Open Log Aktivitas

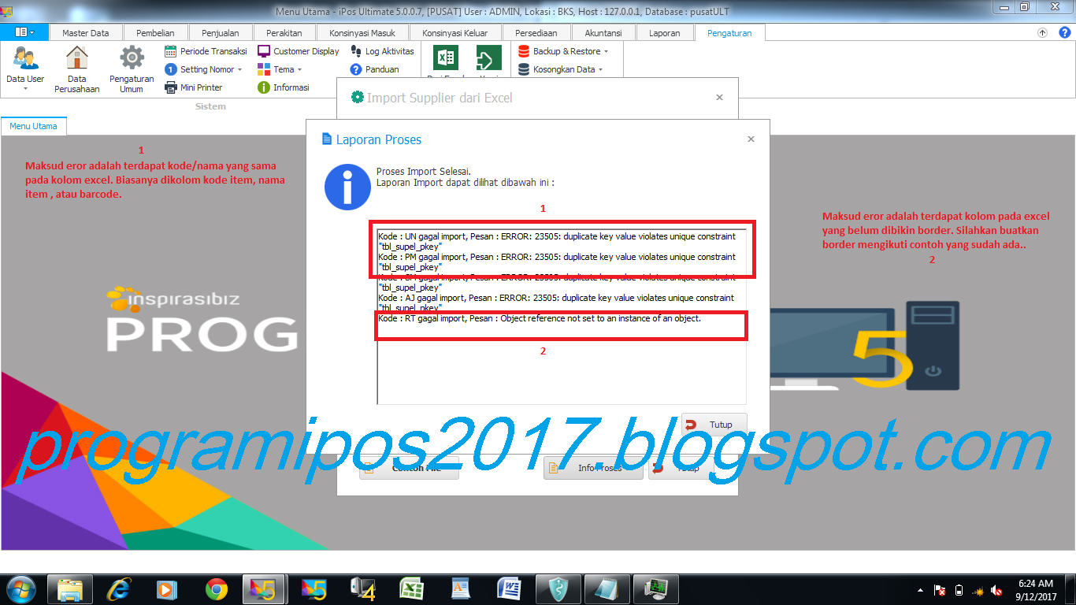coord(382,51)
